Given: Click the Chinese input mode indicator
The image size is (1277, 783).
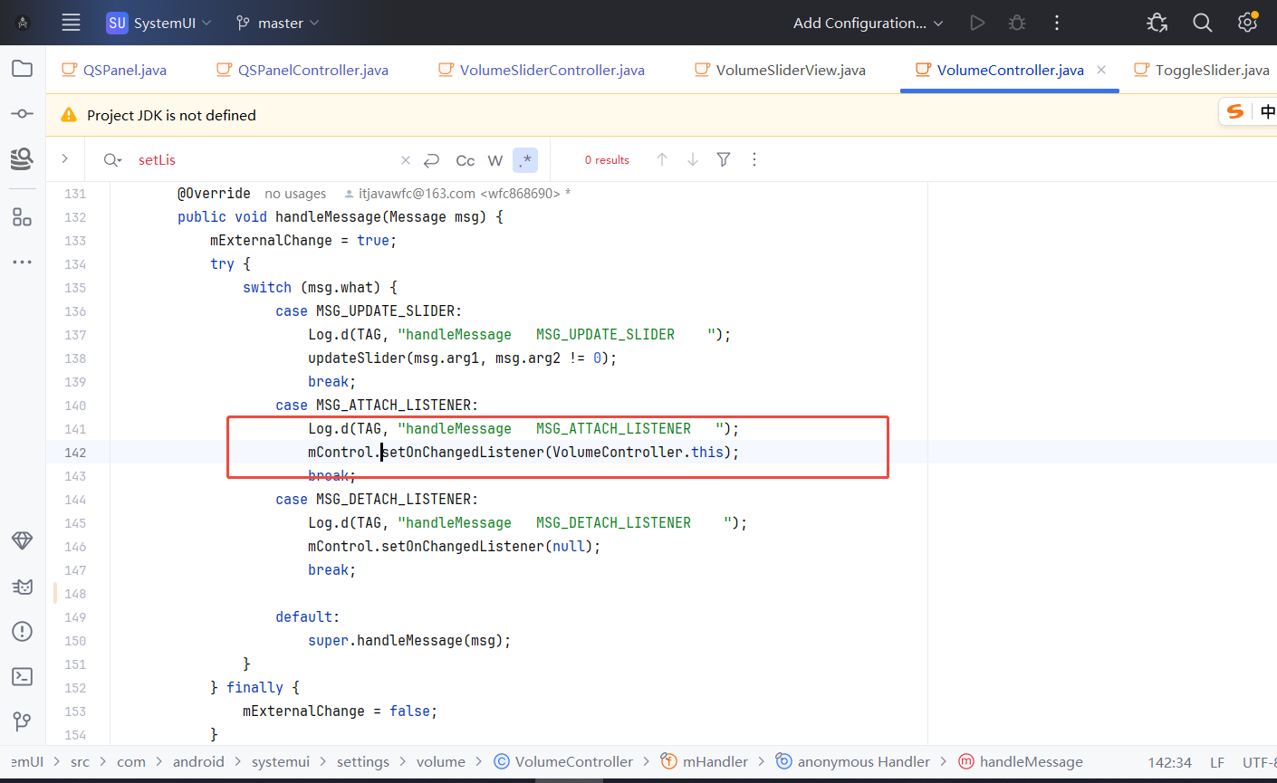Looking at the screenshot, I should tap(1267, 111).
